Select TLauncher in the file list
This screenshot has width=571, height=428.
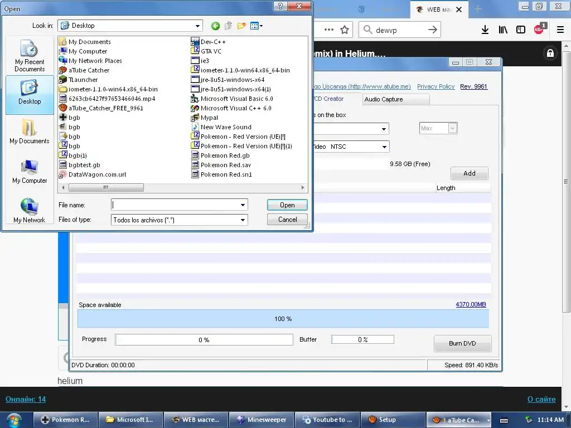[x=79, y=80]
